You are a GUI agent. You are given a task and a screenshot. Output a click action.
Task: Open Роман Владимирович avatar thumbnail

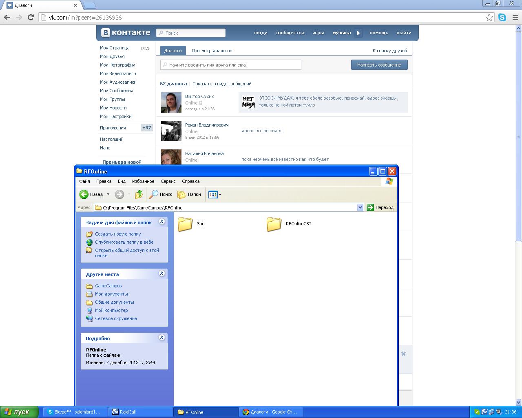pyautogui.click(x=171, y=131)
